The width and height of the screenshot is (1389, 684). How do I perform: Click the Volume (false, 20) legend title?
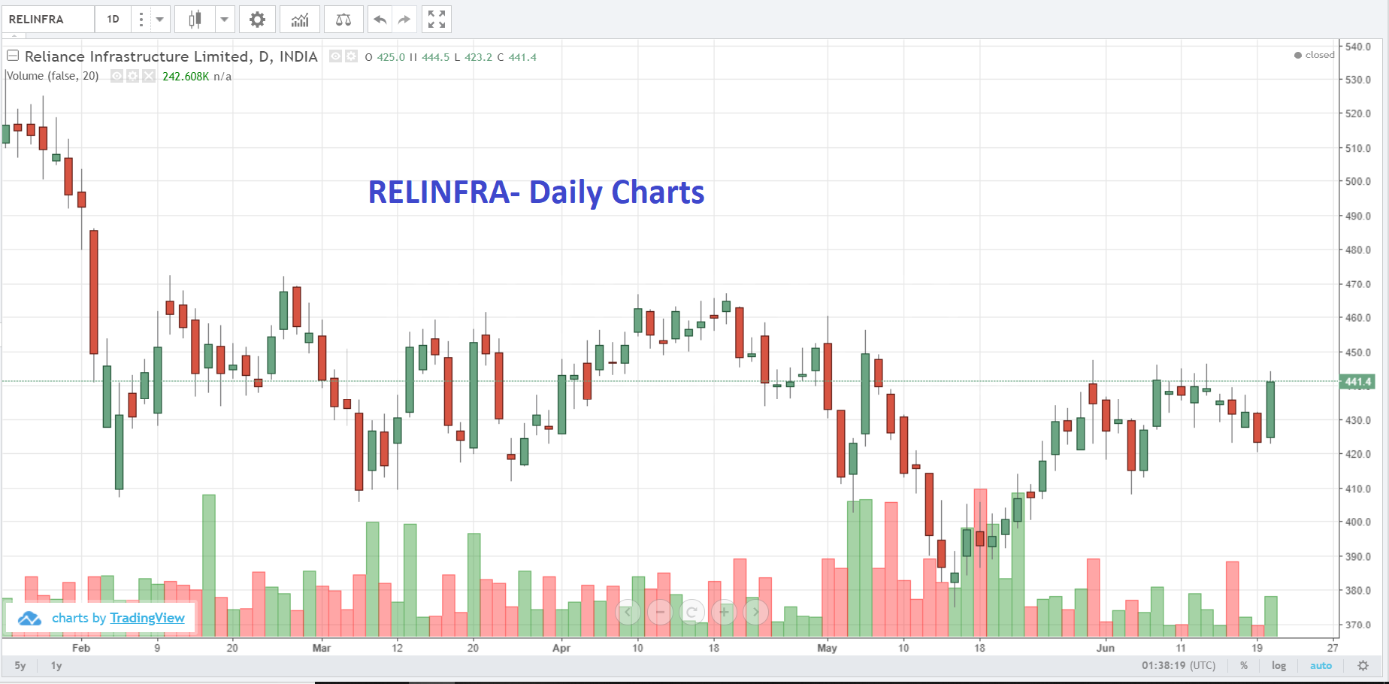coord(53,76)
